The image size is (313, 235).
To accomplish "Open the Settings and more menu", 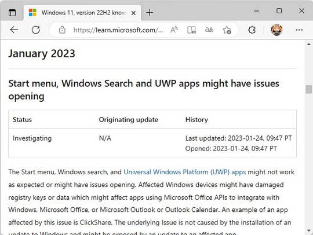I will tap(299, 30).
